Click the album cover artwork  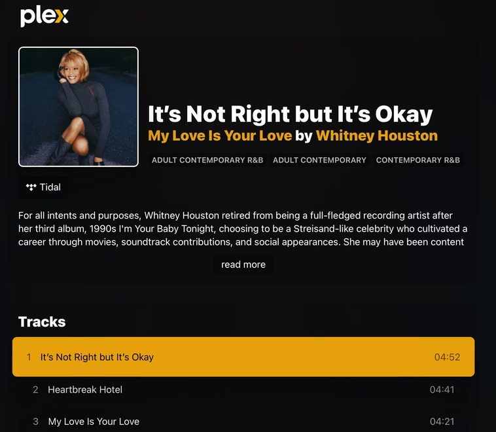(79, 107)
